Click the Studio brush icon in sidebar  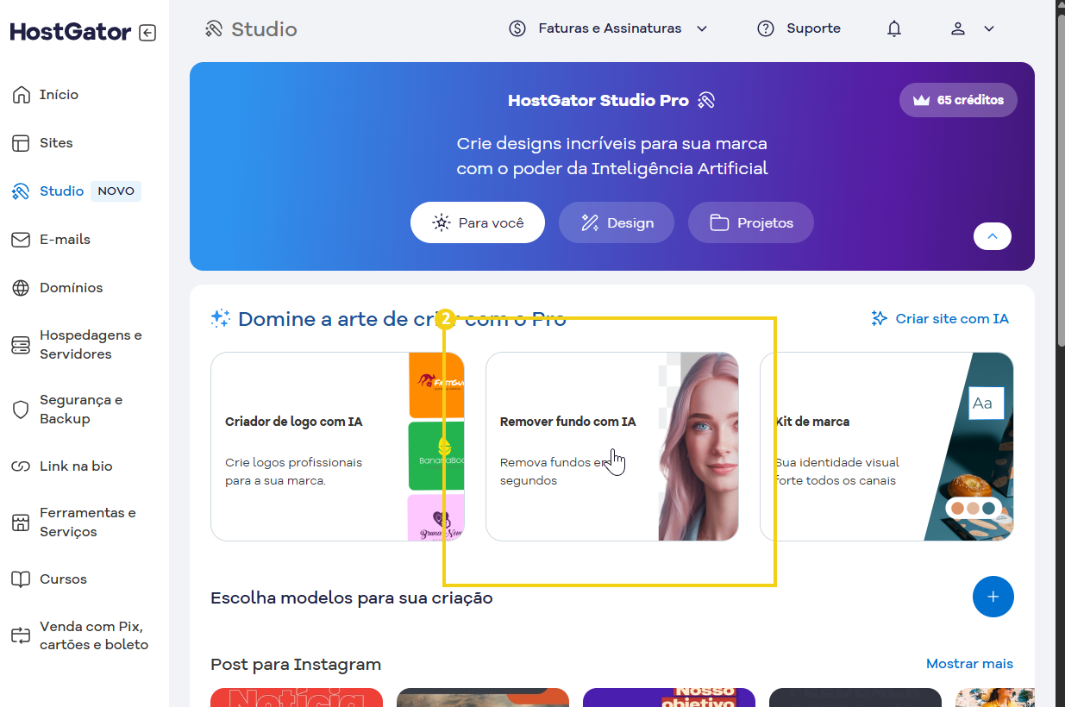[x=21, y=191]
